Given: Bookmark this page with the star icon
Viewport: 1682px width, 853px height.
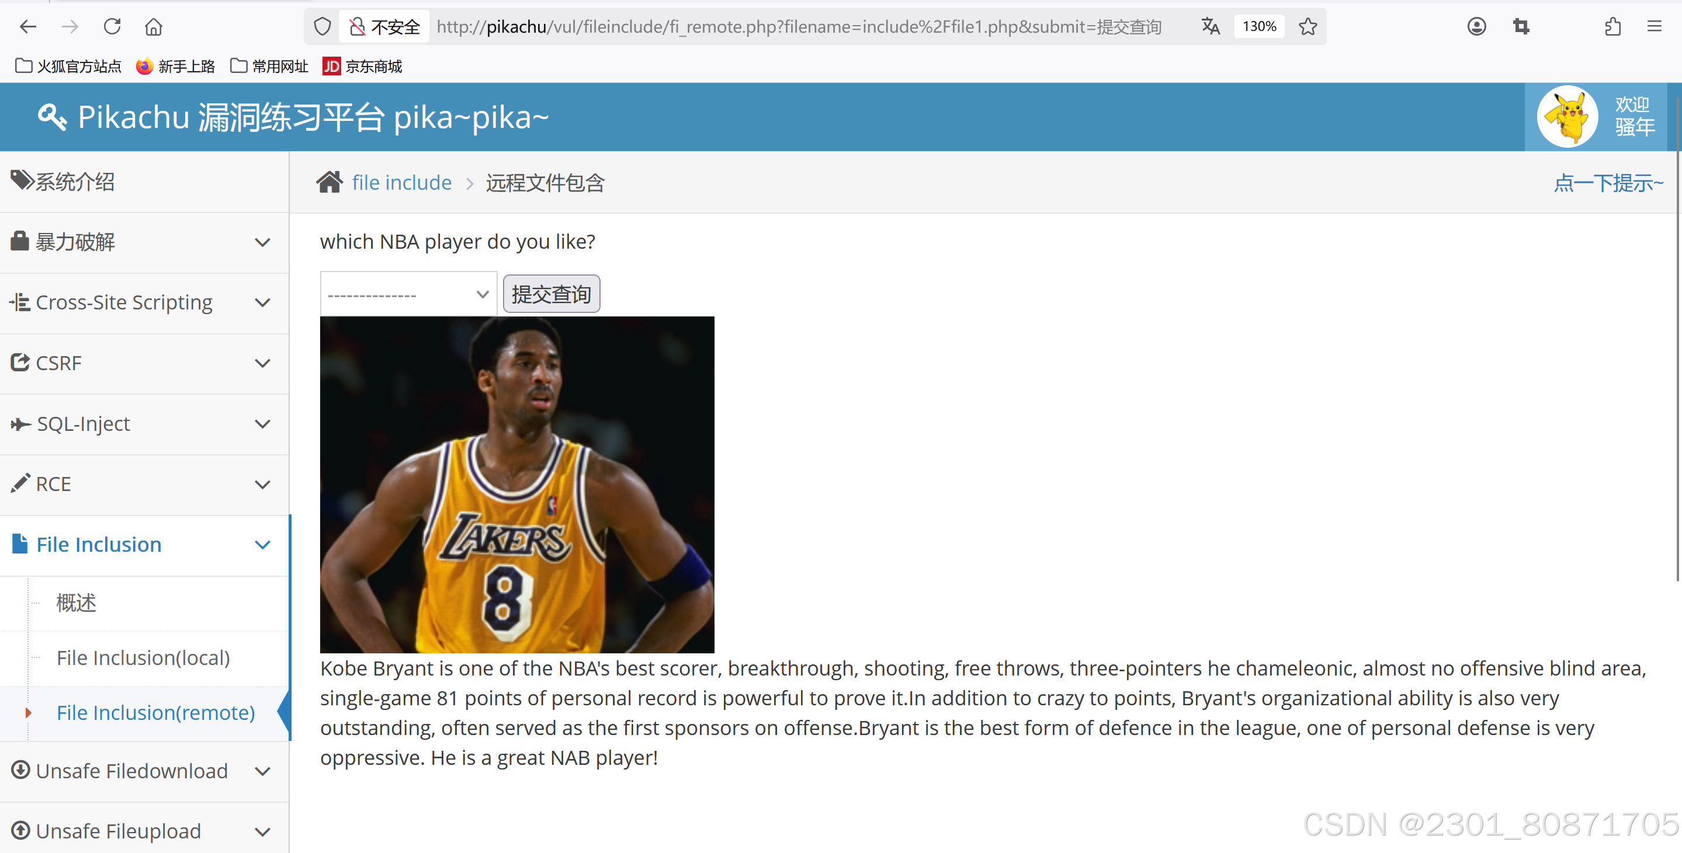Looking at the screenshot, I should 1307,27.
